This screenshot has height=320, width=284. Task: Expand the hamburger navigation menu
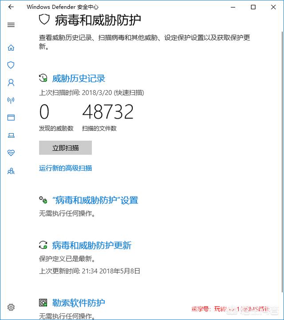11,25
